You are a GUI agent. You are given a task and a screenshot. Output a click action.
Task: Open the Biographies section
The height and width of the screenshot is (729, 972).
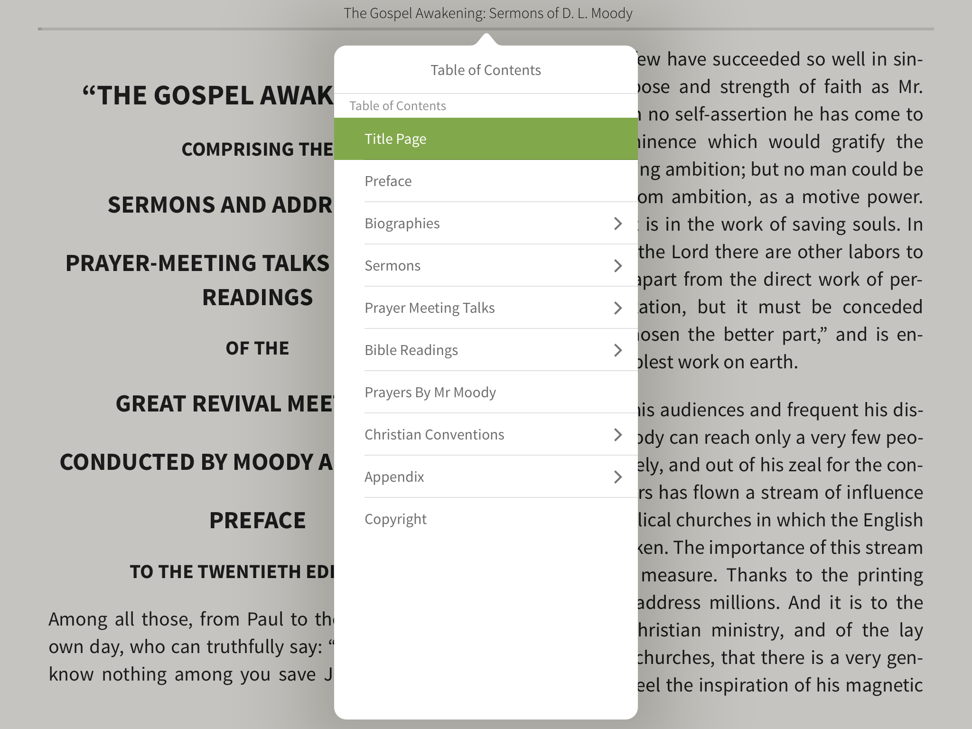point(486,223)
